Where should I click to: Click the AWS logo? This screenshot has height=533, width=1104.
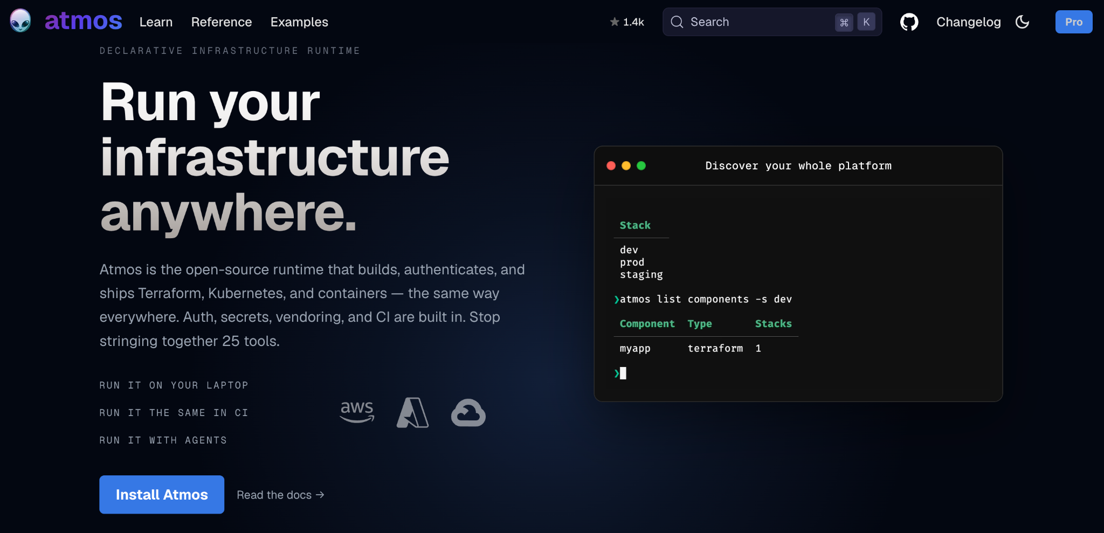[x=357, y=412]
